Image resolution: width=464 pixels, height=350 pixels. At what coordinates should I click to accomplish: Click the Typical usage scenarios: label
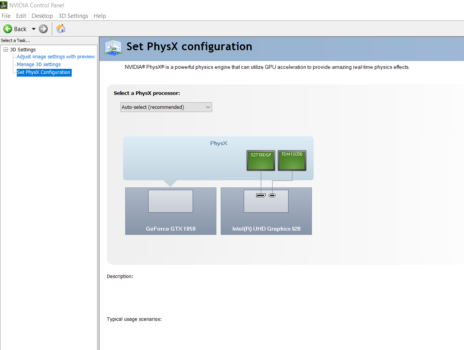click(x=134, y=319)
